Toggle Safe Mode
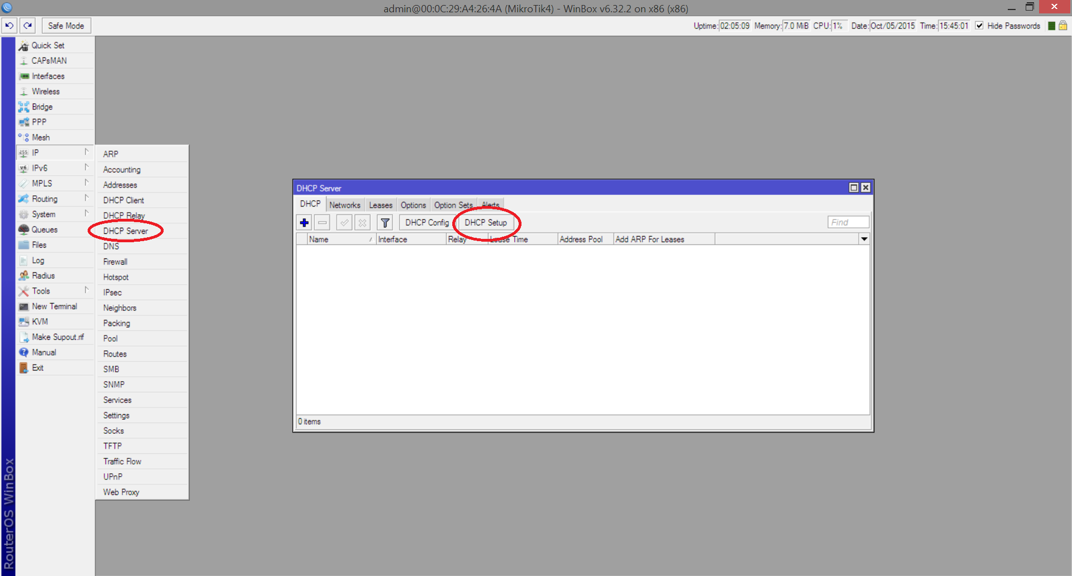 [x=66, y=26]
